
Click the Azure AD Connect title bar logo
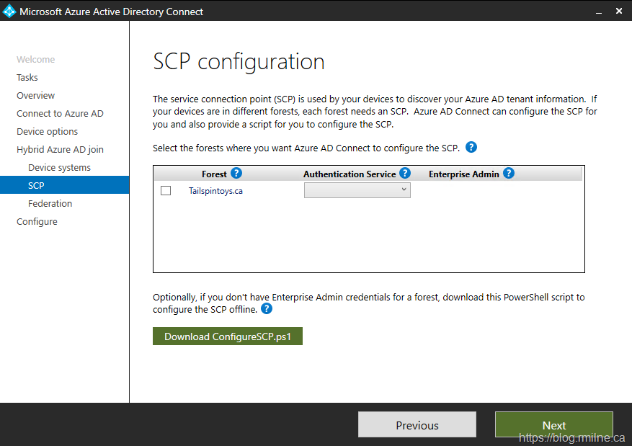[9, 11]
